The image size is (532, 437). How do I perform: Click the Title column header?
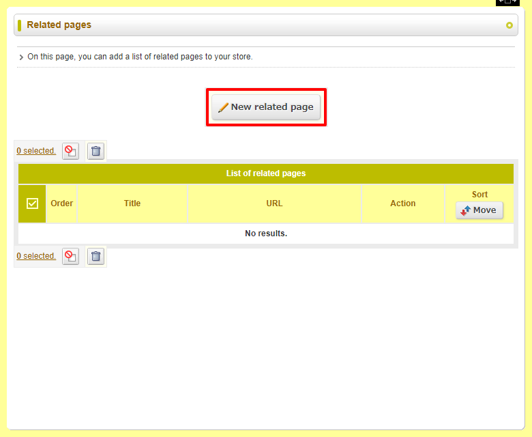(x=132, y=203)
